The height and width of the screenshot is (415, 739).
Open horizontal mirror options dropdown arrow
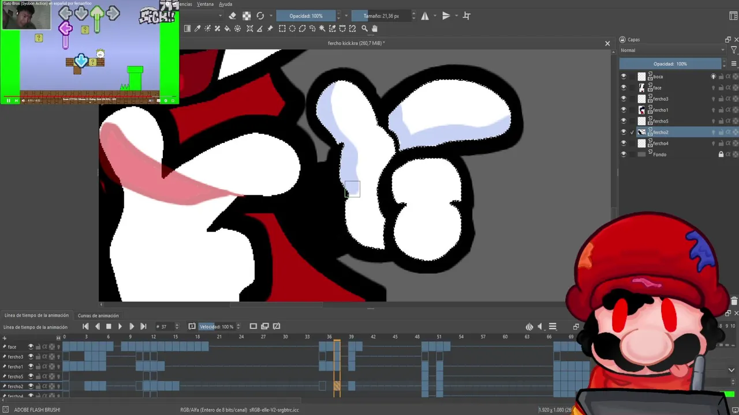[x=435, y=16]
